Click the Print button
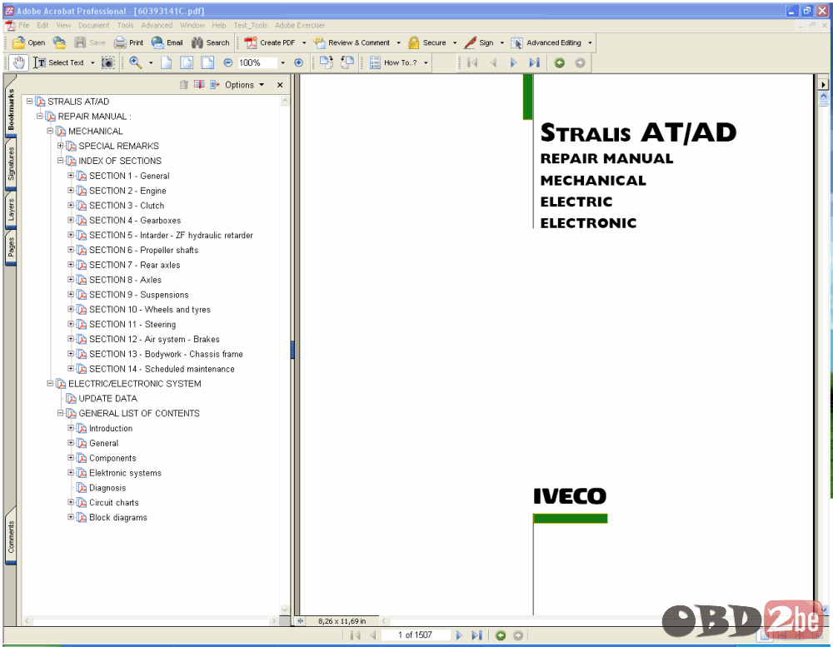Viewport: 833px width, 647px height. 128,42
